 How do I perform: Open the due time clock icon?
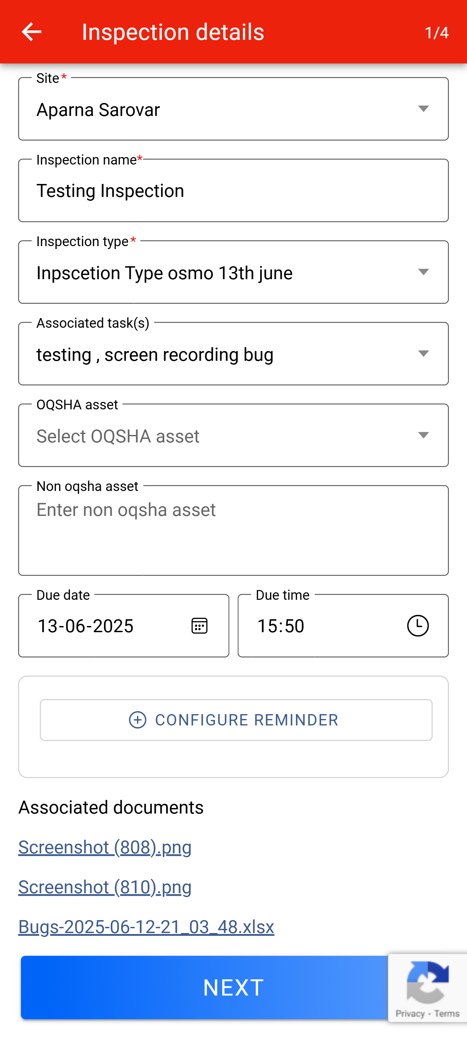pyautogui.click(x=417, y=626)
